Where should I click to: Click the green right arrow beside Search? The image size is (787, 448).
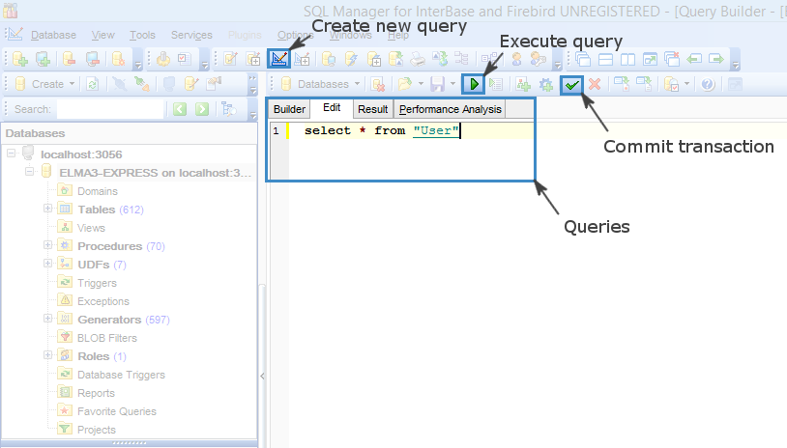(x=202, y=110)
